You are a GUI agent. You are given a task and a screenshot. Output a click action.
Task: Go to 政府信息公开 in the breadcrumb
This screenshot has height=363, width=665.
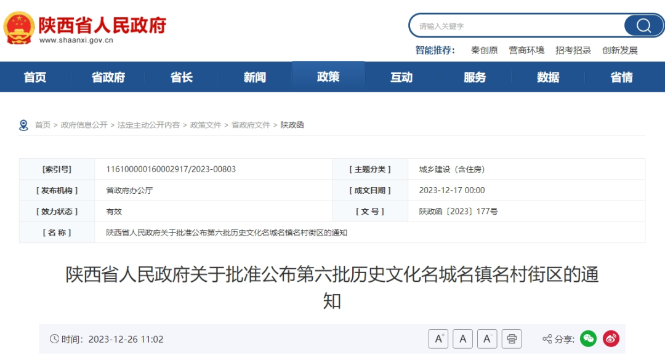click(x=84, y=125)
